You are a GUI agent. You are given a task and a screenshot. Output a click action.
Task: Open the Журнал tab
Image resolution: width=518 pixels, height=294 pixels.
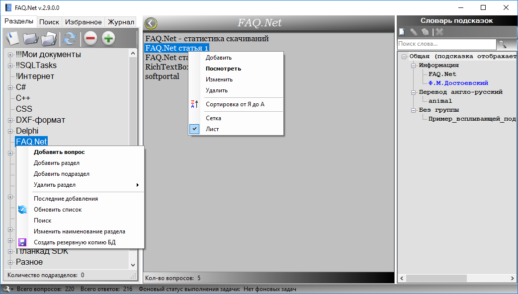121,22
